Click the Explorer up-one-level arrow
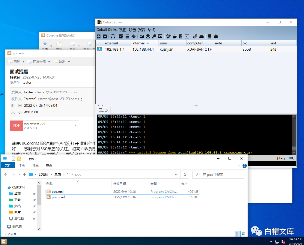Screen dimensions: 304x245 [x=24, y=175]
